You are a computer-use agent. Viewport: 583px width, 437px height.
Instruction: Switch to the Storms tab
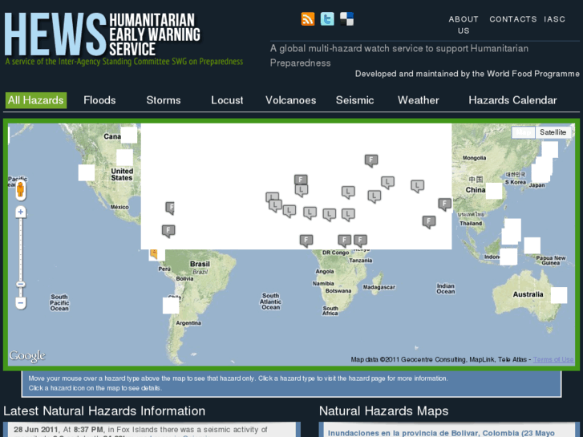coord(164,100)
